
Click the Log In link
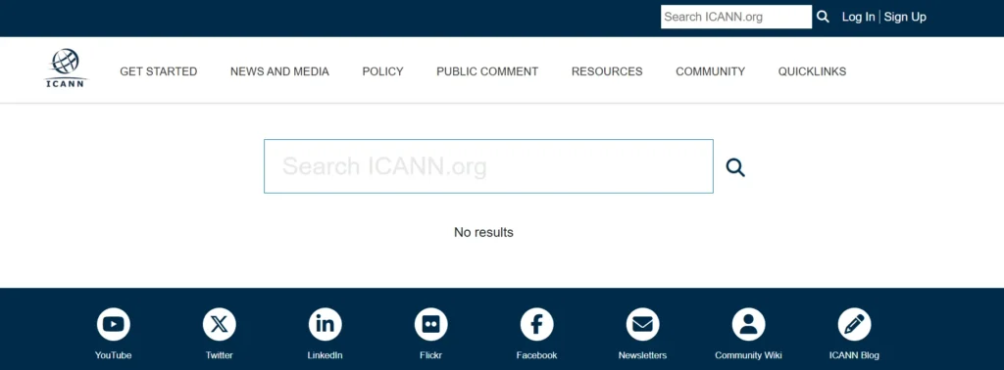point(858,18)
